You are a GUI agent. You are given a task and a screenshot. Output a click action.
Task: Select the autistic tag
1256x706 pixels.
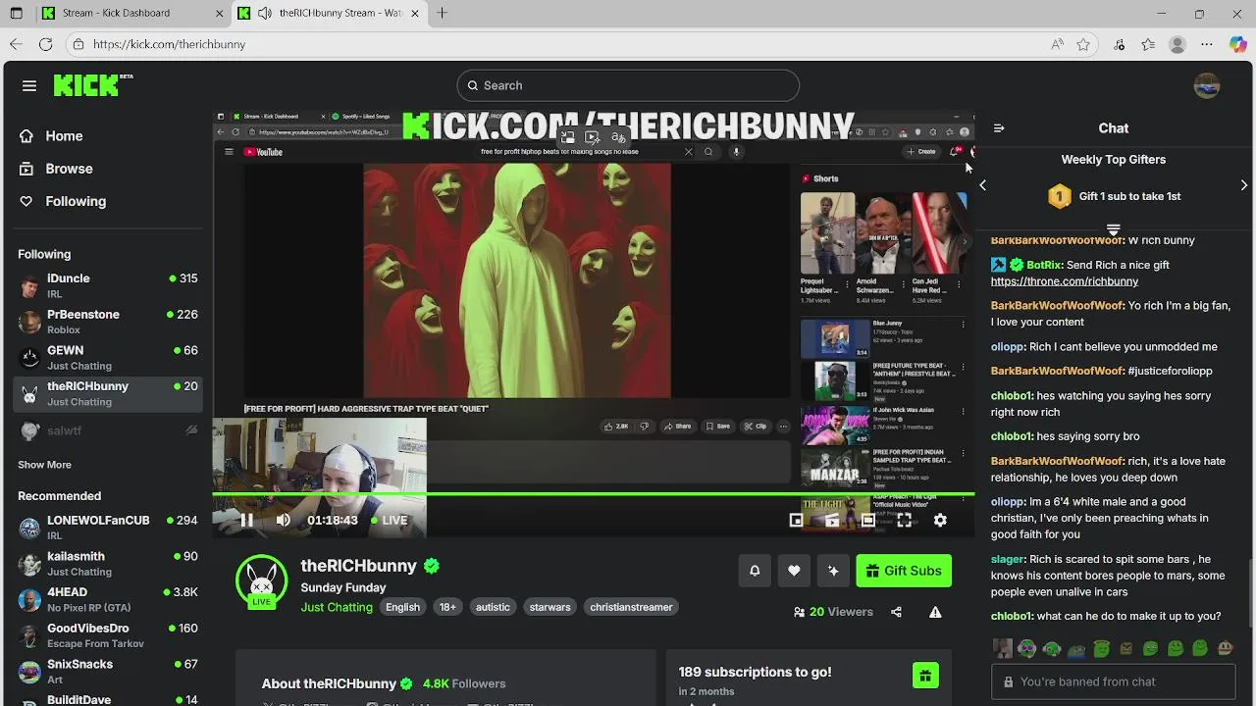pyautogui.click(x=493, y=607)
